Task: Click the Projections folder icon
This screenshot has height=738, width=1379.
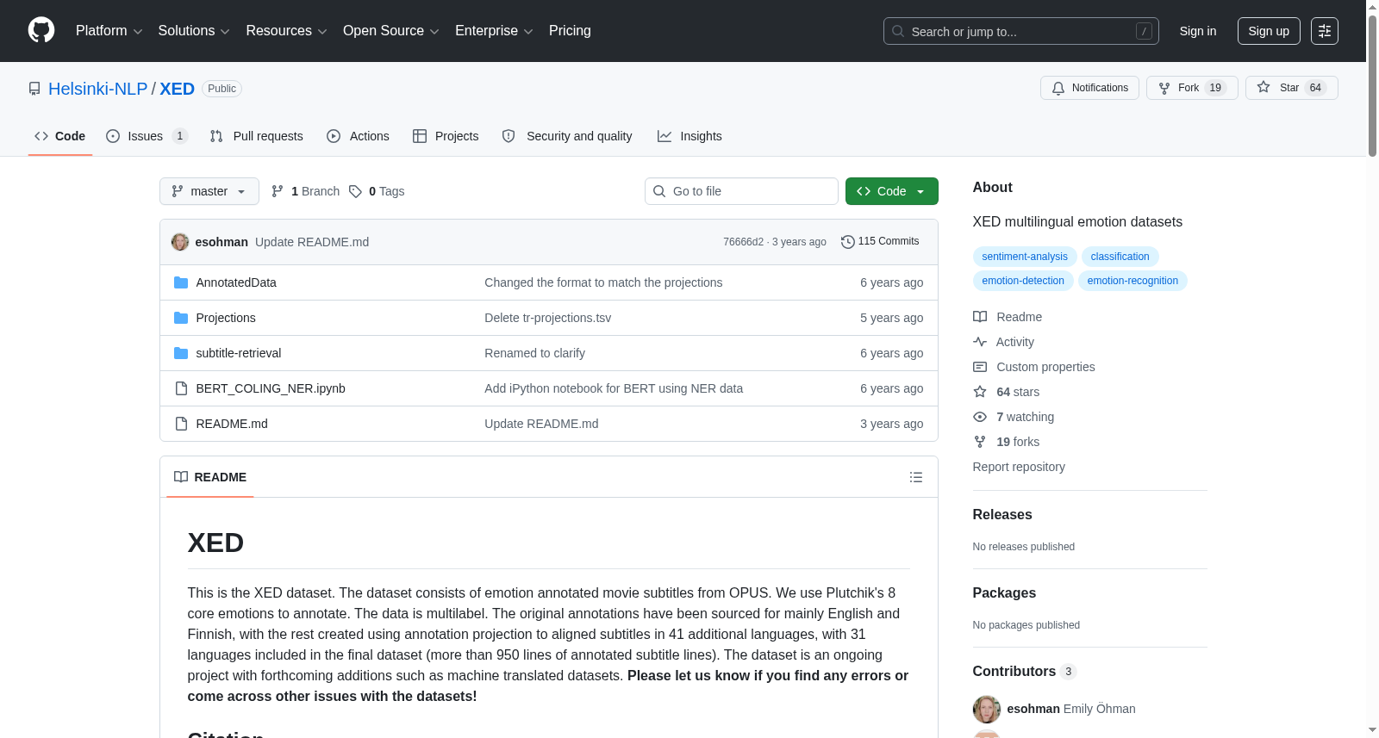Action: point(181,318)
